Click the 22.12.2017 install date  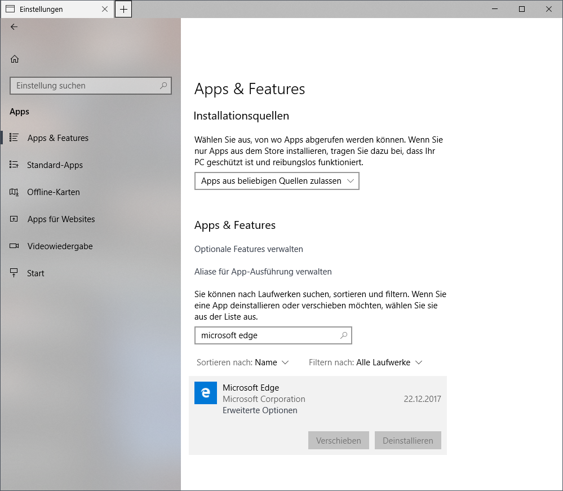[422, 399]
